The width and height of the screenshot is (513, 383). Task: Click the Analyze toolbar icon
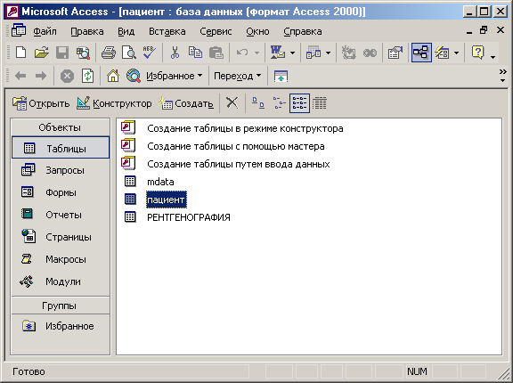point(313,53)
